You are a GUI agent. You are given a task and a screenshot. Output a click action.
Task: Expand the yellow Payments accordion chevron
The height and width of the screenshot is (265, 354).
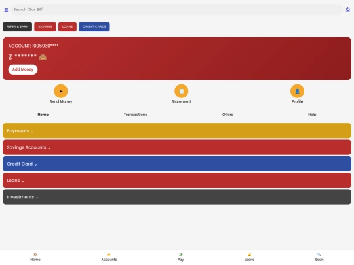point(32,132)
